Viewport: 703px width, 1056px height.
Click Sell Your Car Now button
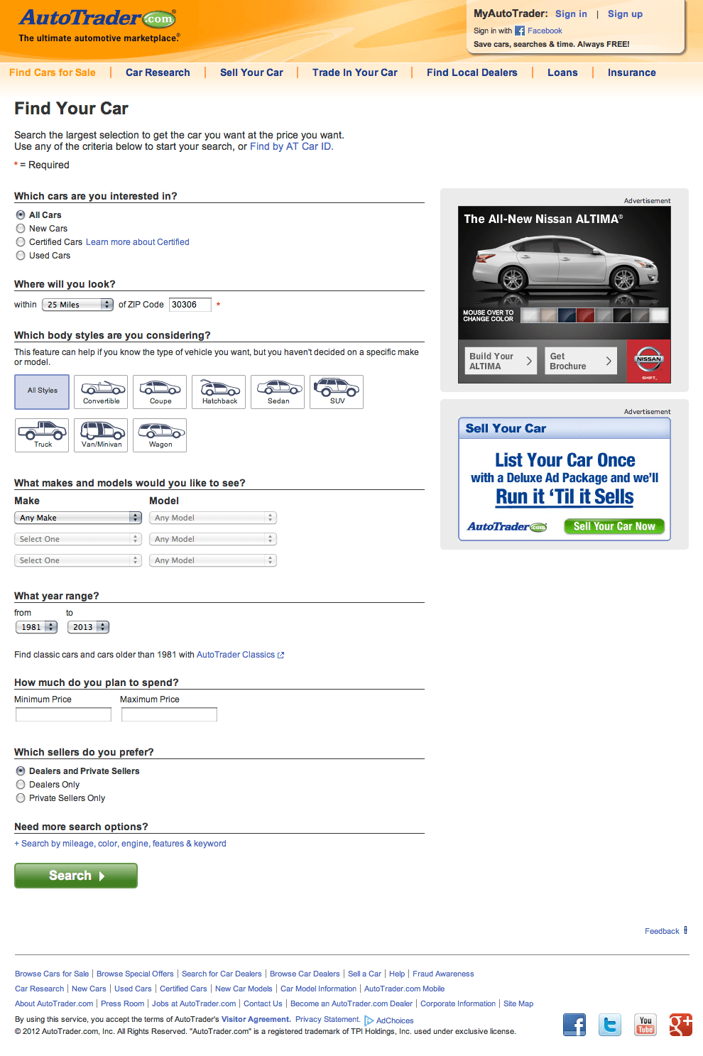point(614,526)
